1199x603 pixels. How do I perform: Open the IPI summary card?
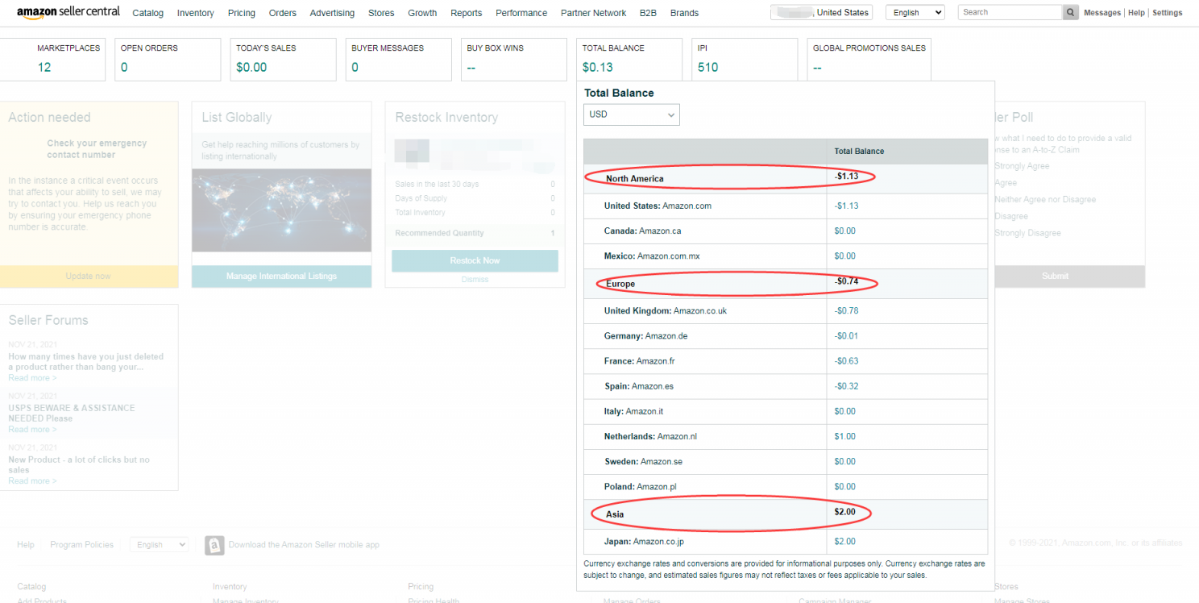(745, 60)
